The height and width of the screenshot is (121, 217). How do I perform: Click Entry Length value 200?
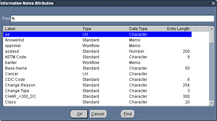pos(186,51)
